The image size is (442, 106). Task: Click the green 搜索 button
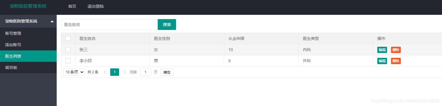pyautogui.click(x=167, y=25)
